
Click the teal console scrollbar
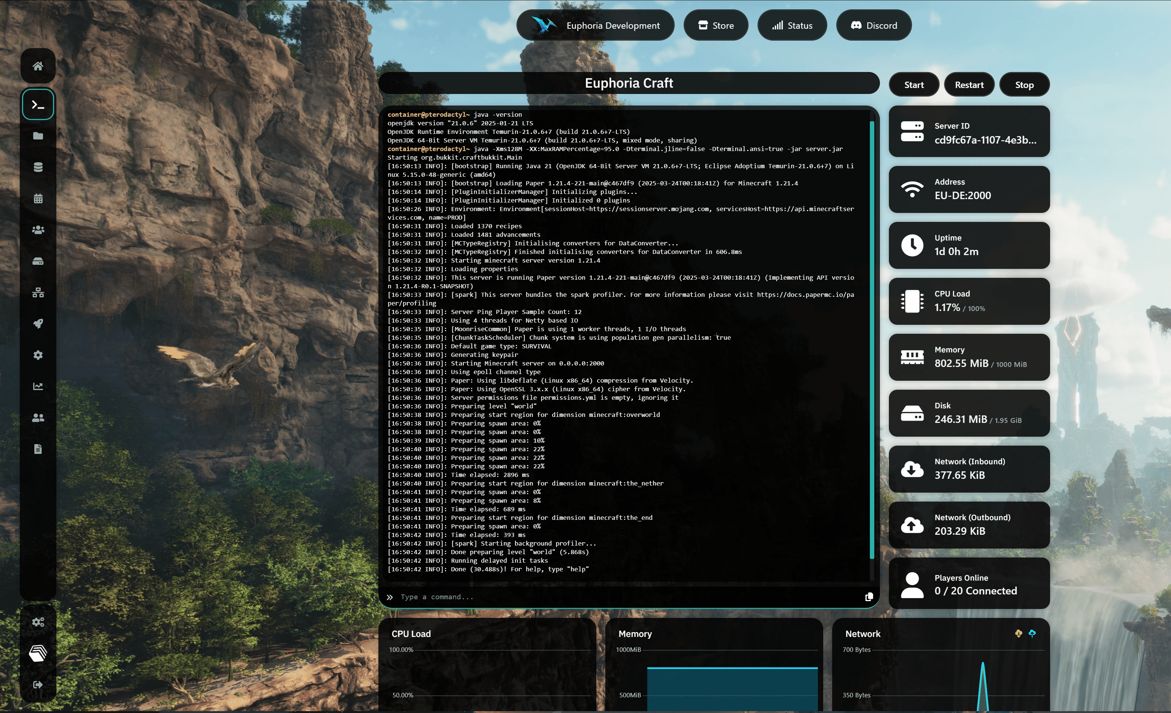tap(872, 340)
